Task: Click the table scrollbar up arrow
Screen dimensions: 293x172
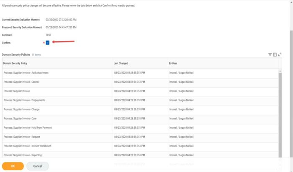Action: coord(280,71)
